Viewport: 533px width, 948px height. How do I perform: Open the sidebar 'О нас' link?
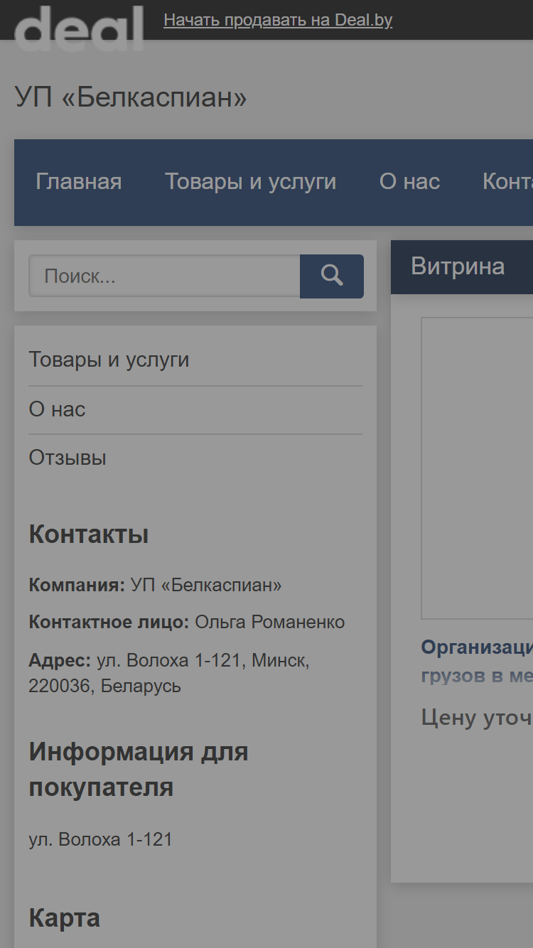(57, 409)
